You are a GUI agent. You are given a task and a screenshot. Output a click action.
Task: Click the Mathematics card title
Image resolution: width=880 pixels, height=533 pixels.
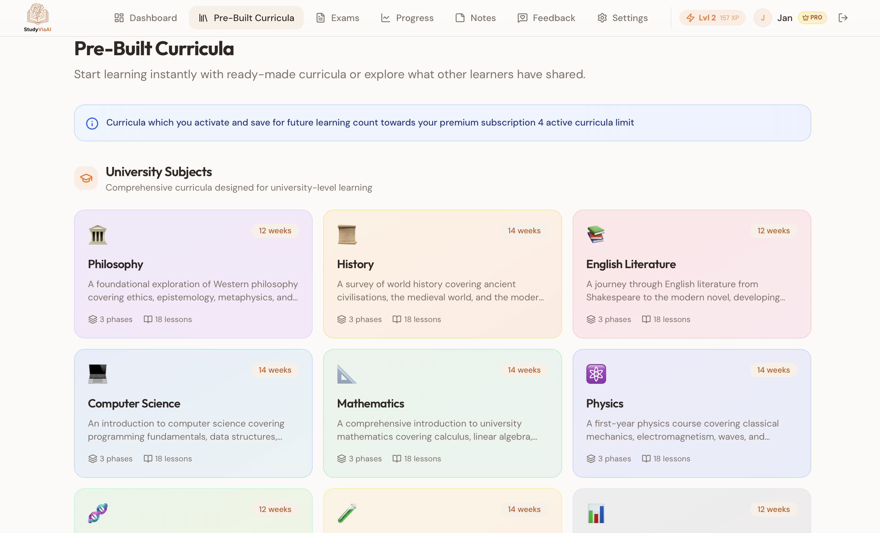pos(370,404)
